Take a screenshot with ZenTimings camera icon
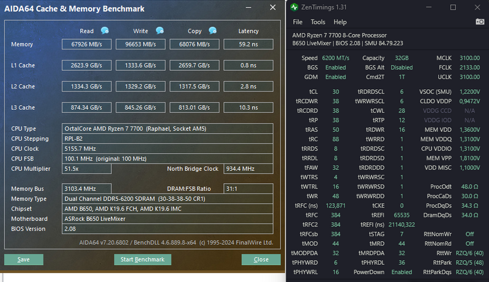This screenshot has width=489, height=282. pos(480,22)
